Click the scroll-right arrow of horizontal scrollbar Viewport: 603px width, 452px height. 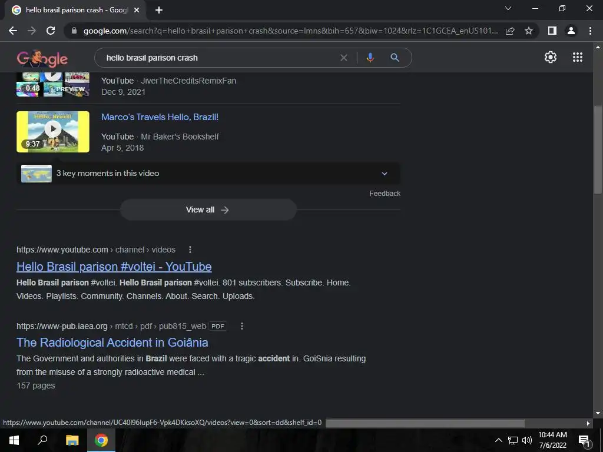588,423
